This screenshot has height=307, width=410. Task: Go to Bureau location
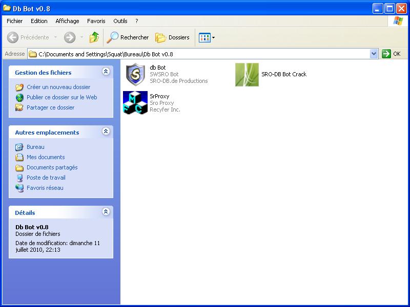[35, 147]
